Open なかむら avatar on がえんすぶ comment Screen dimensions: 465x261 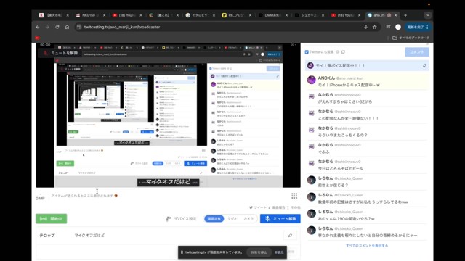[x=312, y=96]
